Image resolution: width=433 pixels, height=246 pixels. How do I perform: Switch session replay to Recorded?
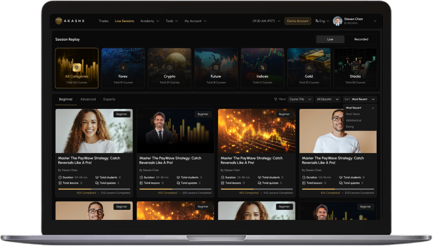pyautogui.click(x=361, y=39)
